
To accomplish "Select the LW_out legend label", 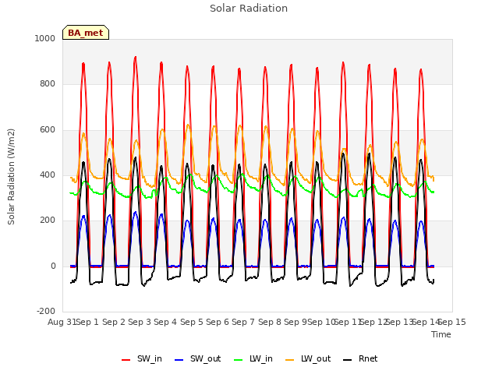I will (x=316, y=358).
